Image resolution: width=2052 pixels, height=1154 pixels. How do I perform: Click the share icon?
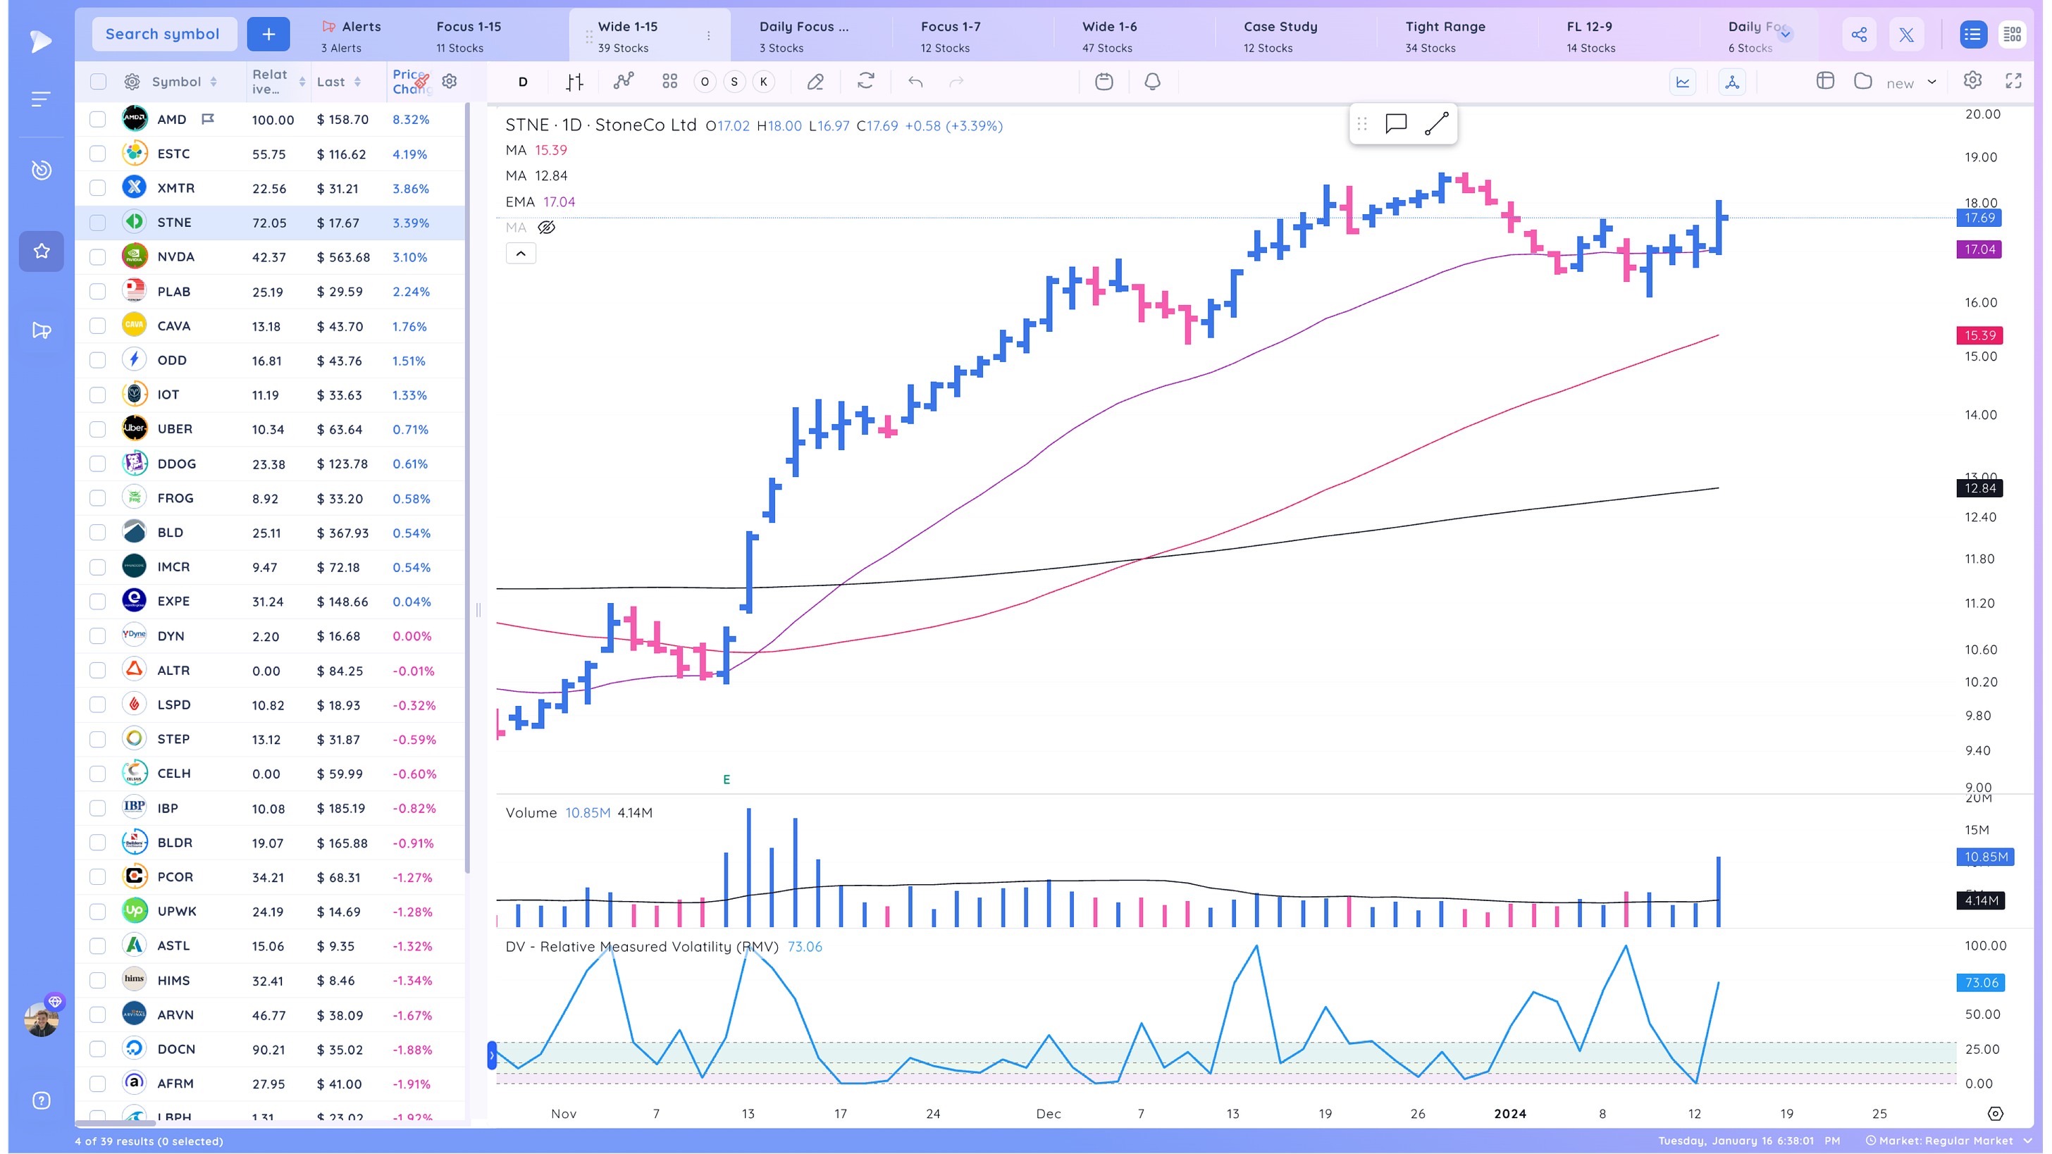click(x=1859, y=35)
